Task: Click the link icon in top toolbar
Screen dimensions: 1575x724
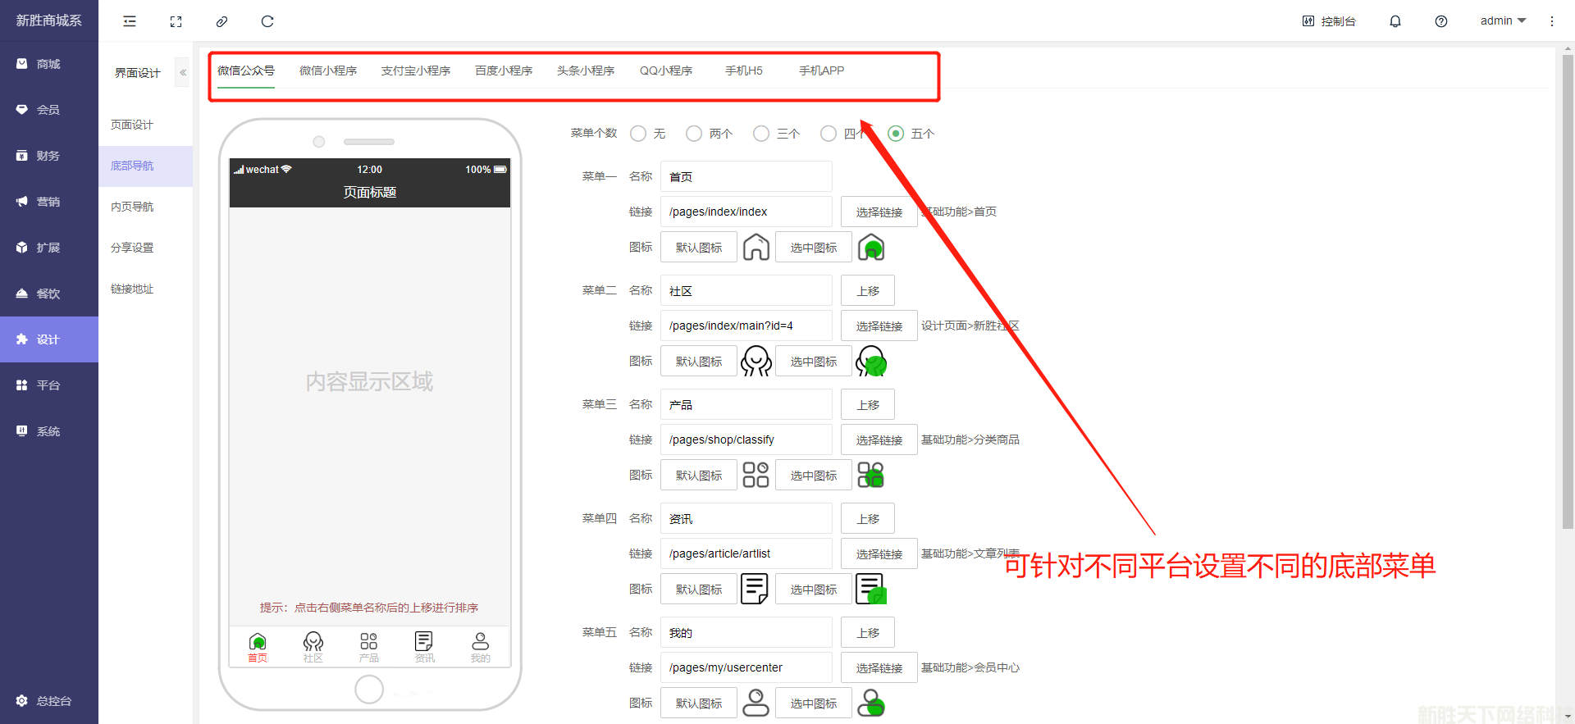Action: (x=221, y=21)
